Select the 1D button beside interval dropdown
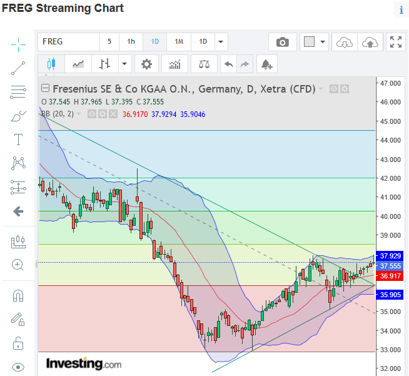The image size is (409, 376). [203, 42]
